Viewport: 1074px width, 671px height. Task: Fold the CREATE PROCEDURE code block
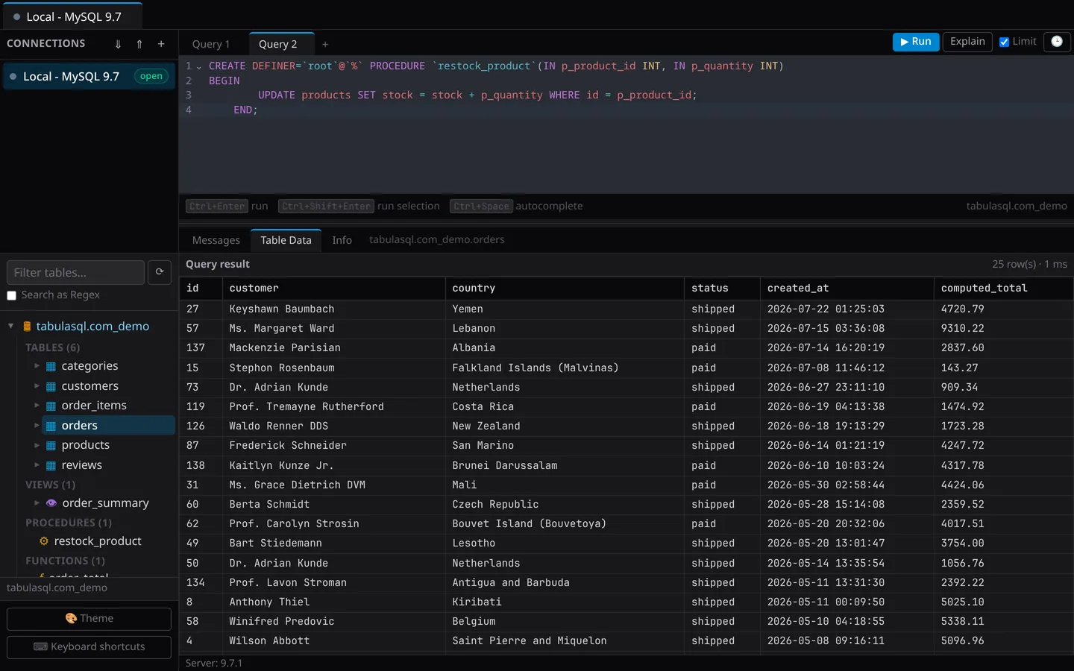click(199, 66)
